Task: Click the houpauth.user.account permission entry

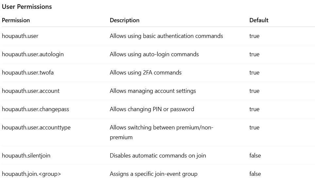Action: [31, 91]
